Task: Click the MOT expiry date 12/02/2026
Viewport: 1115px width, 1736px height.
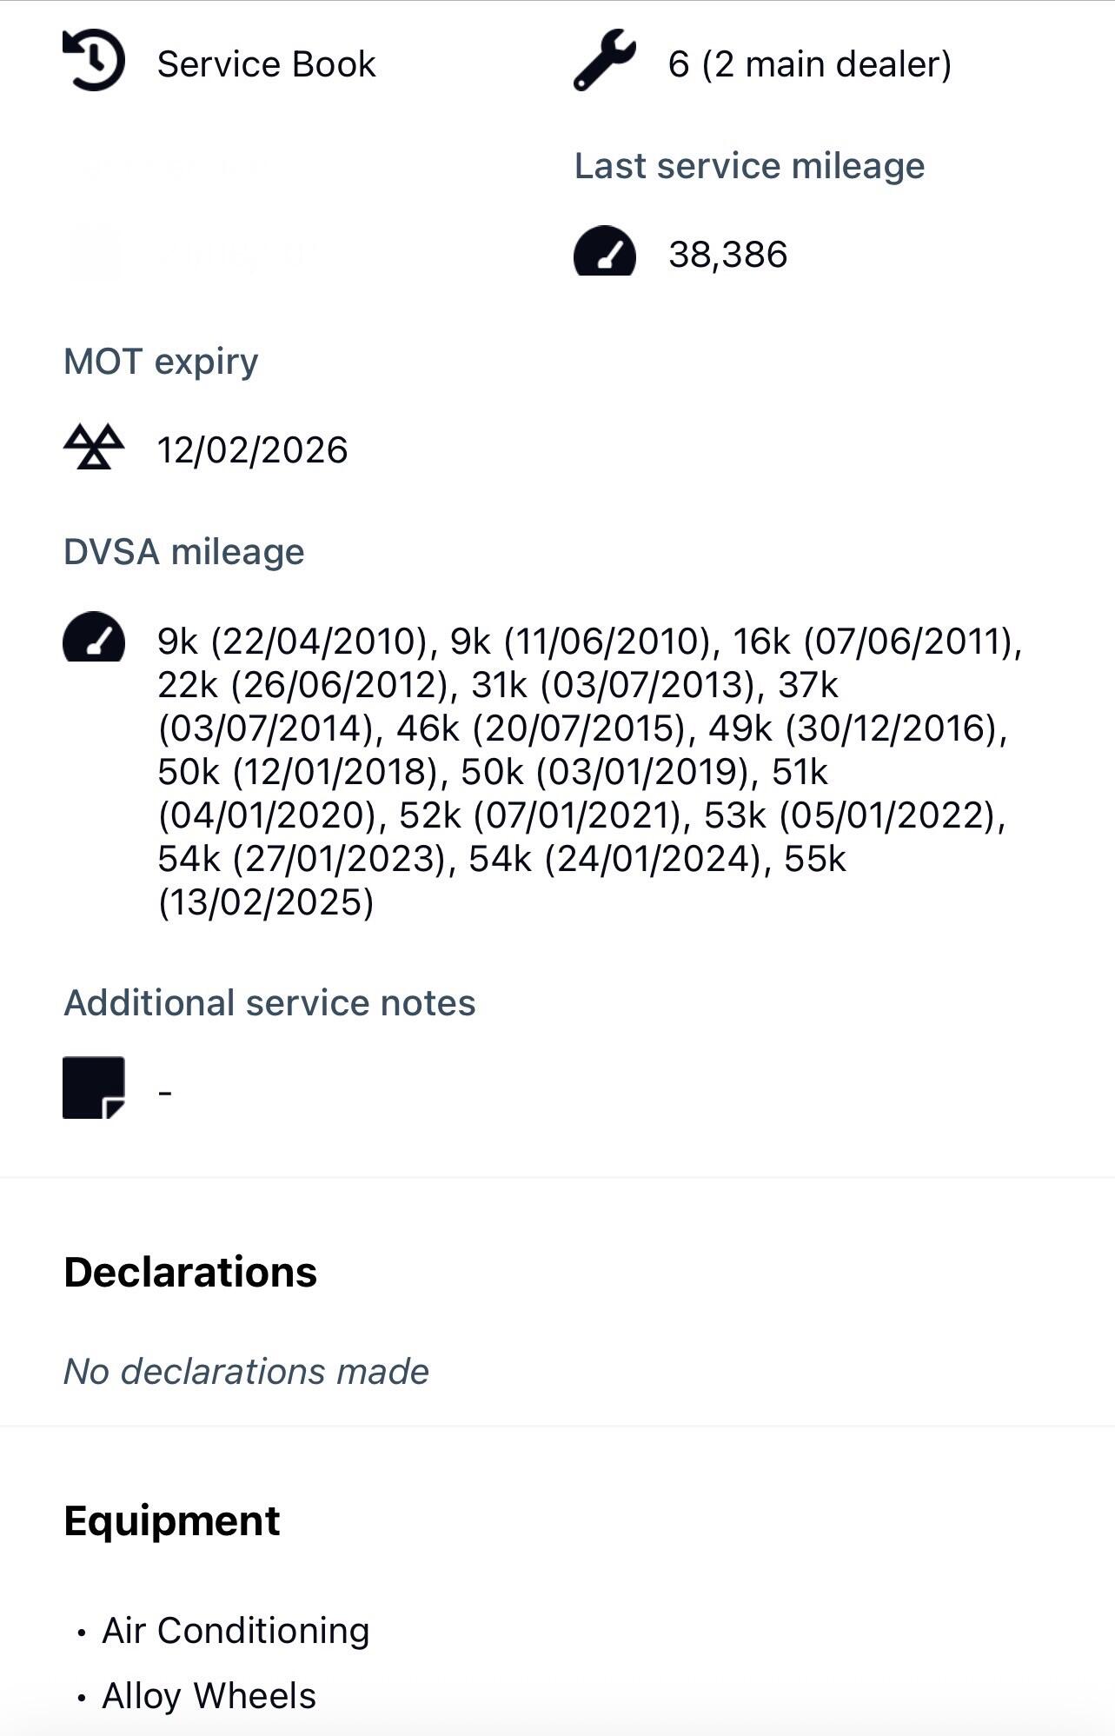Action: click(252, 450)
